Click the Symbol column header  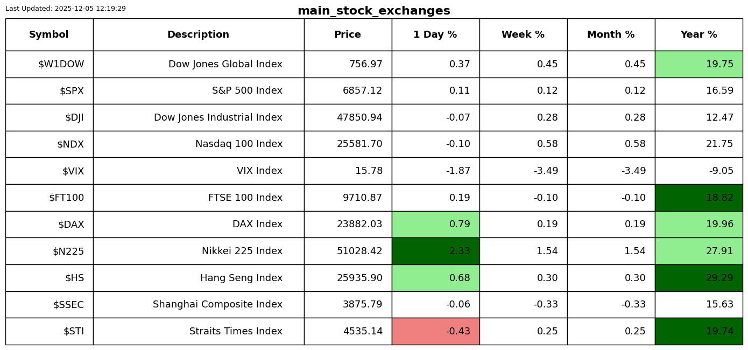[49, 35]
